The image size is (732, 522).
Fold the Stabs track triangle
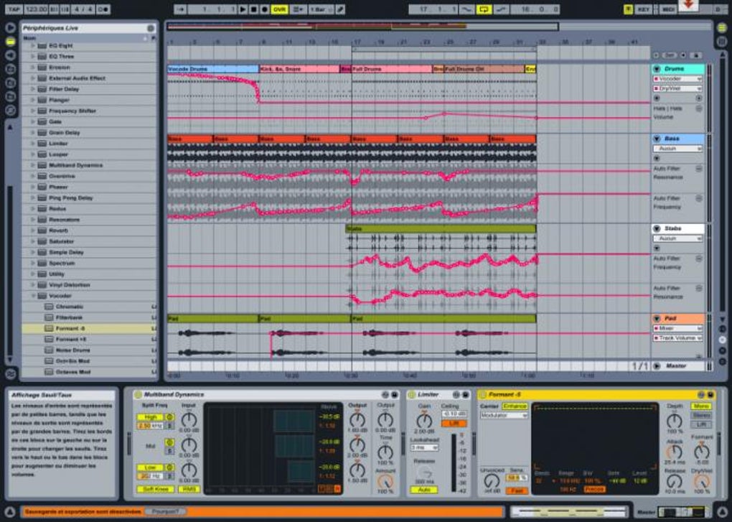coord(657,228)
